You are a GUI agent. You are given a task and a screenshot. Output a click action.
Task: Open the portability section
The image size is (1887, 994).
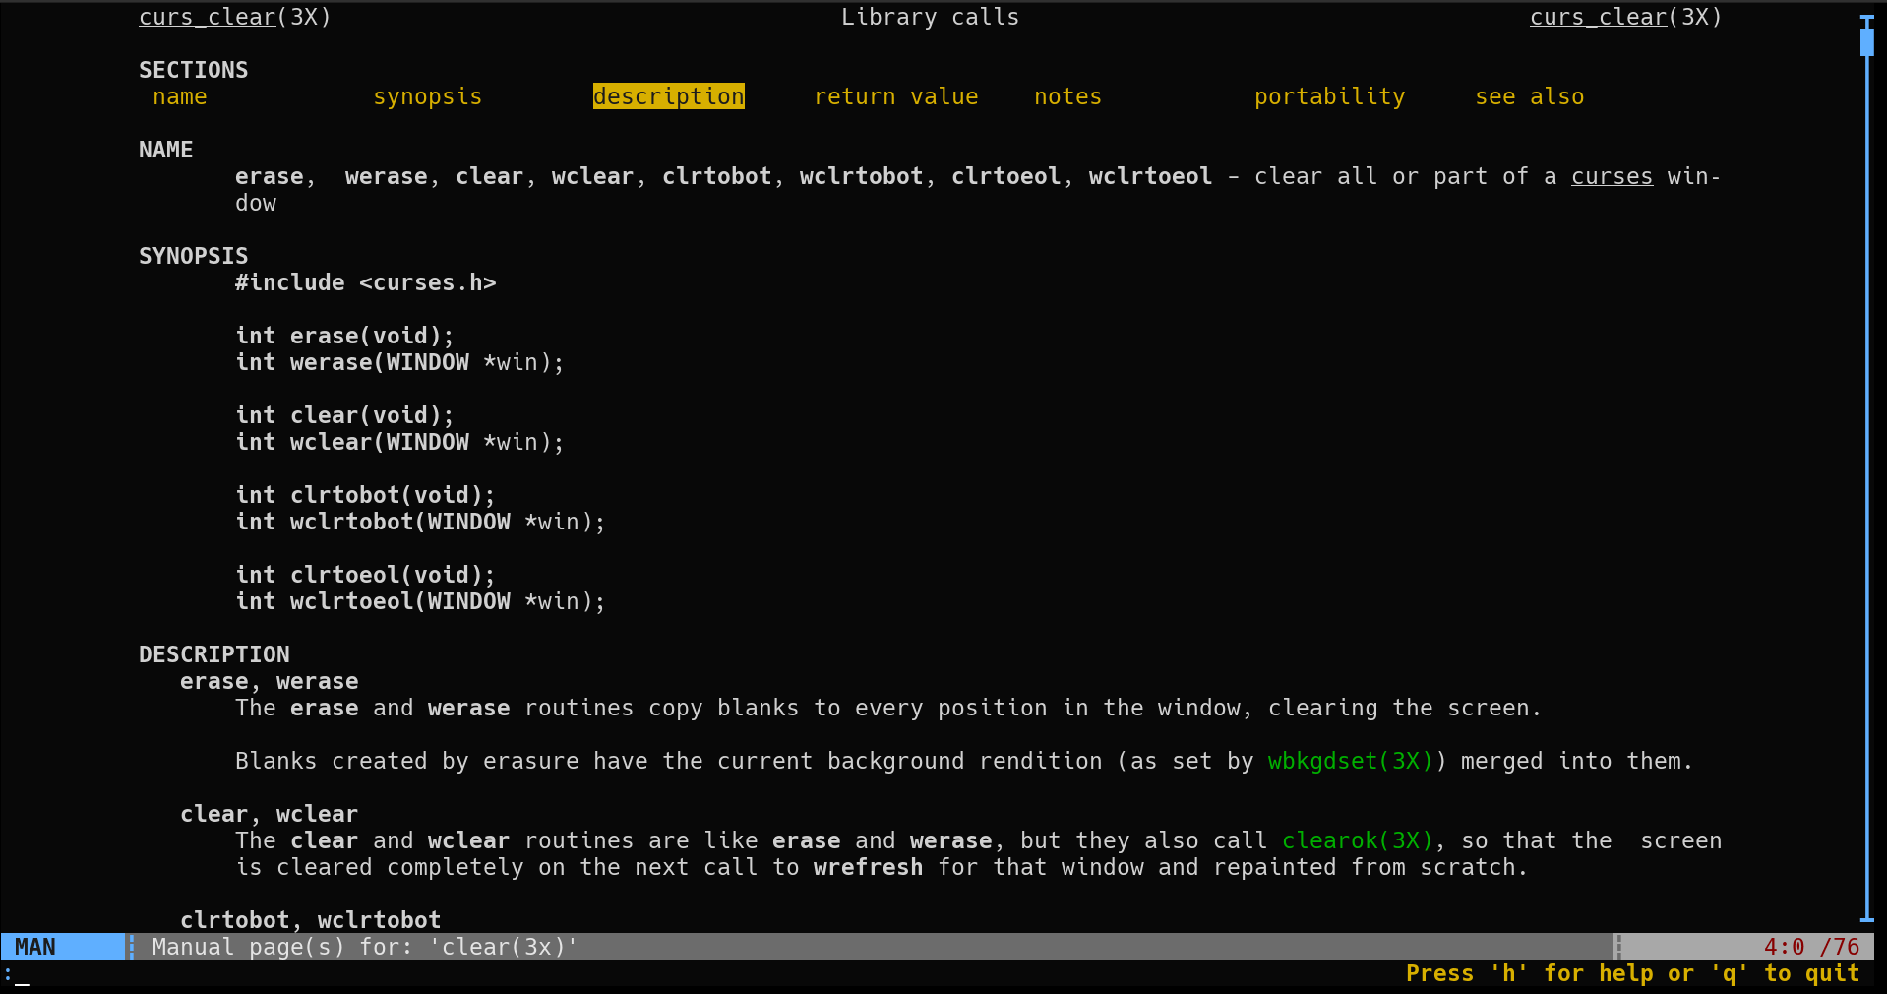tap(1329, 96)
